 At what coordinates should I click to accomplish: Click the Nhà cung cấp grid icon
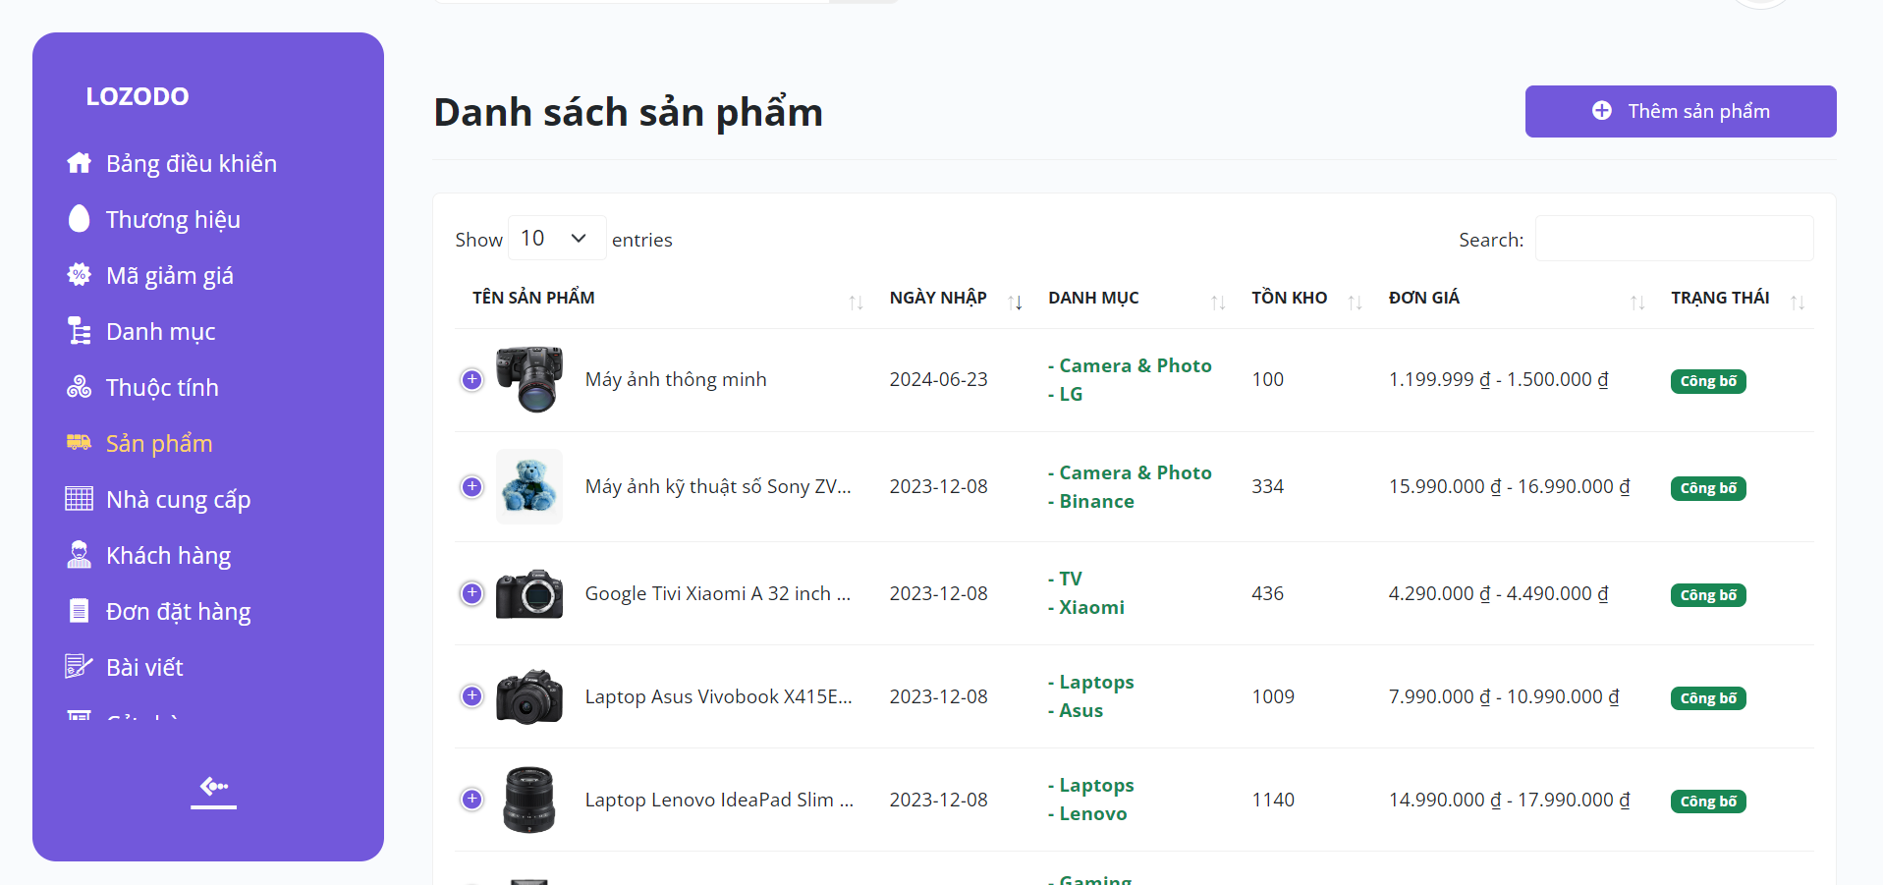[80, 499]
